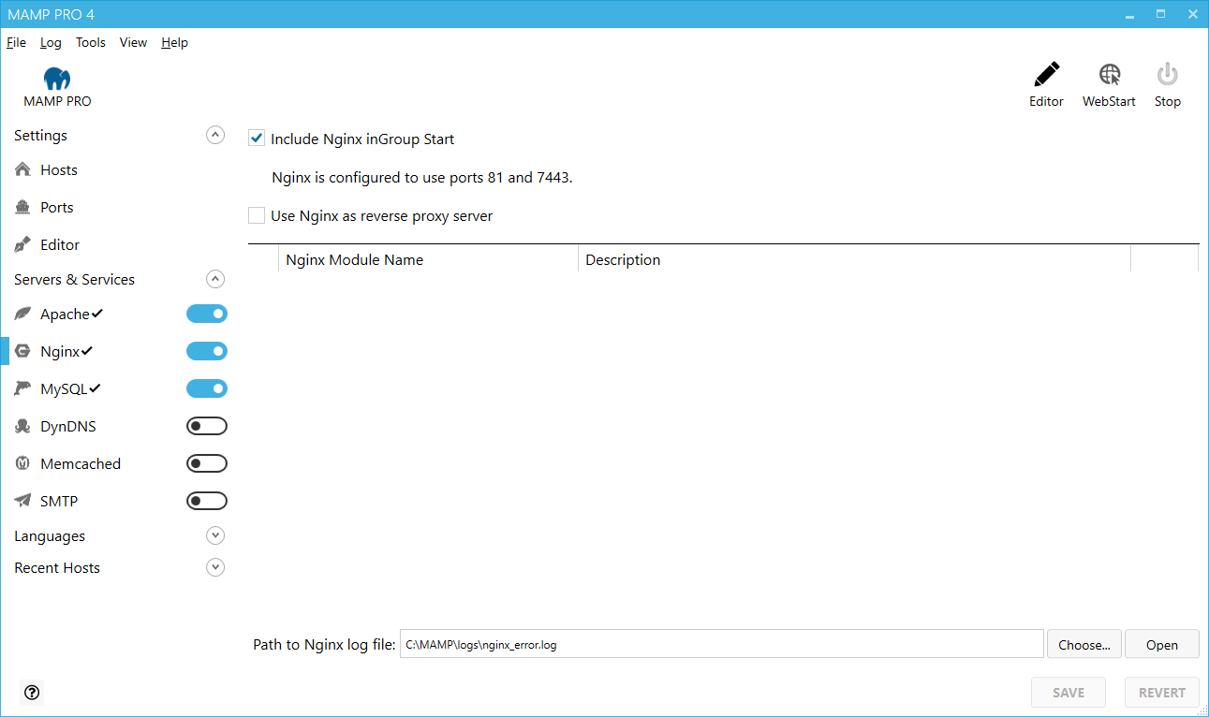Click the MySQL dolphin icon
Viewport: 1209px width, 717px height.
23,388
